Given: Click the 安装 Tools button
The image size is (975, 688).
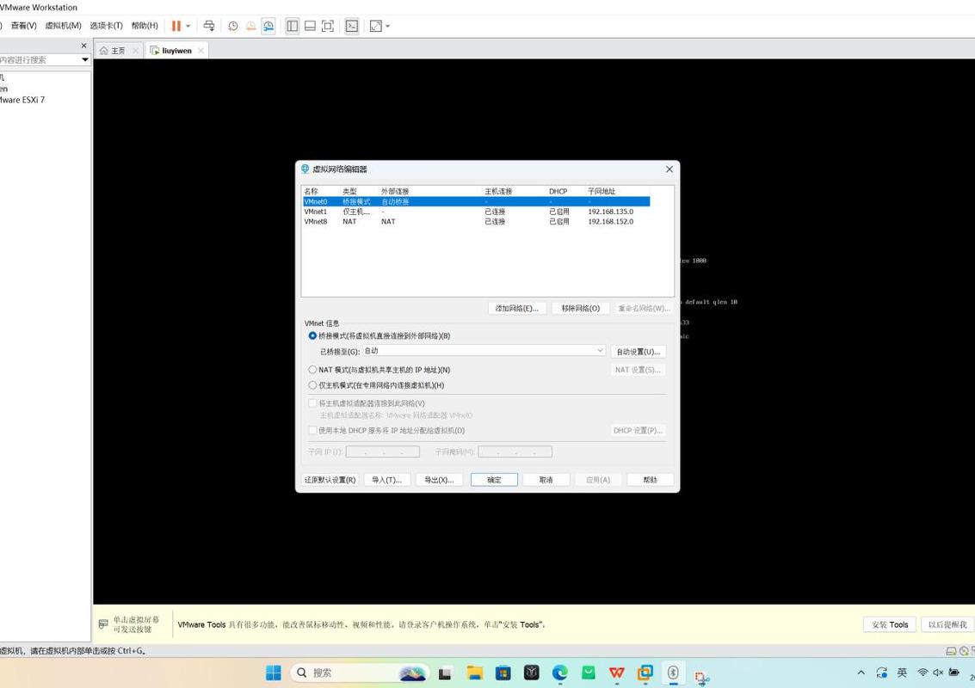Looking at the screenshot, I should pyautogui.click(x=890, y=624).
